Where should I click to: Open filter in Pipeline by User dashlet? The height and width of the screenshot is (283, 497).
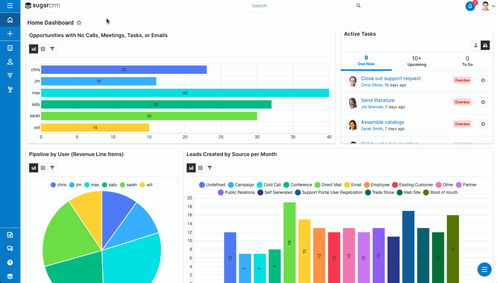click(52, 168)
